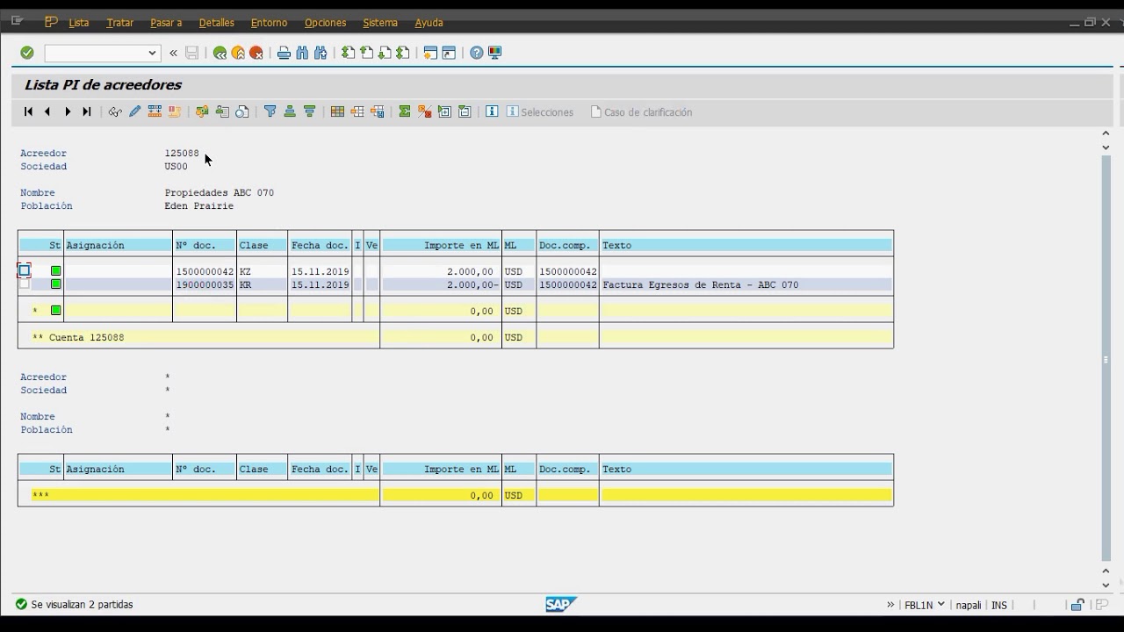This screenshot has width=1124, height=632.
Task: Click the Sum total sigma icon
Action: 405,111
